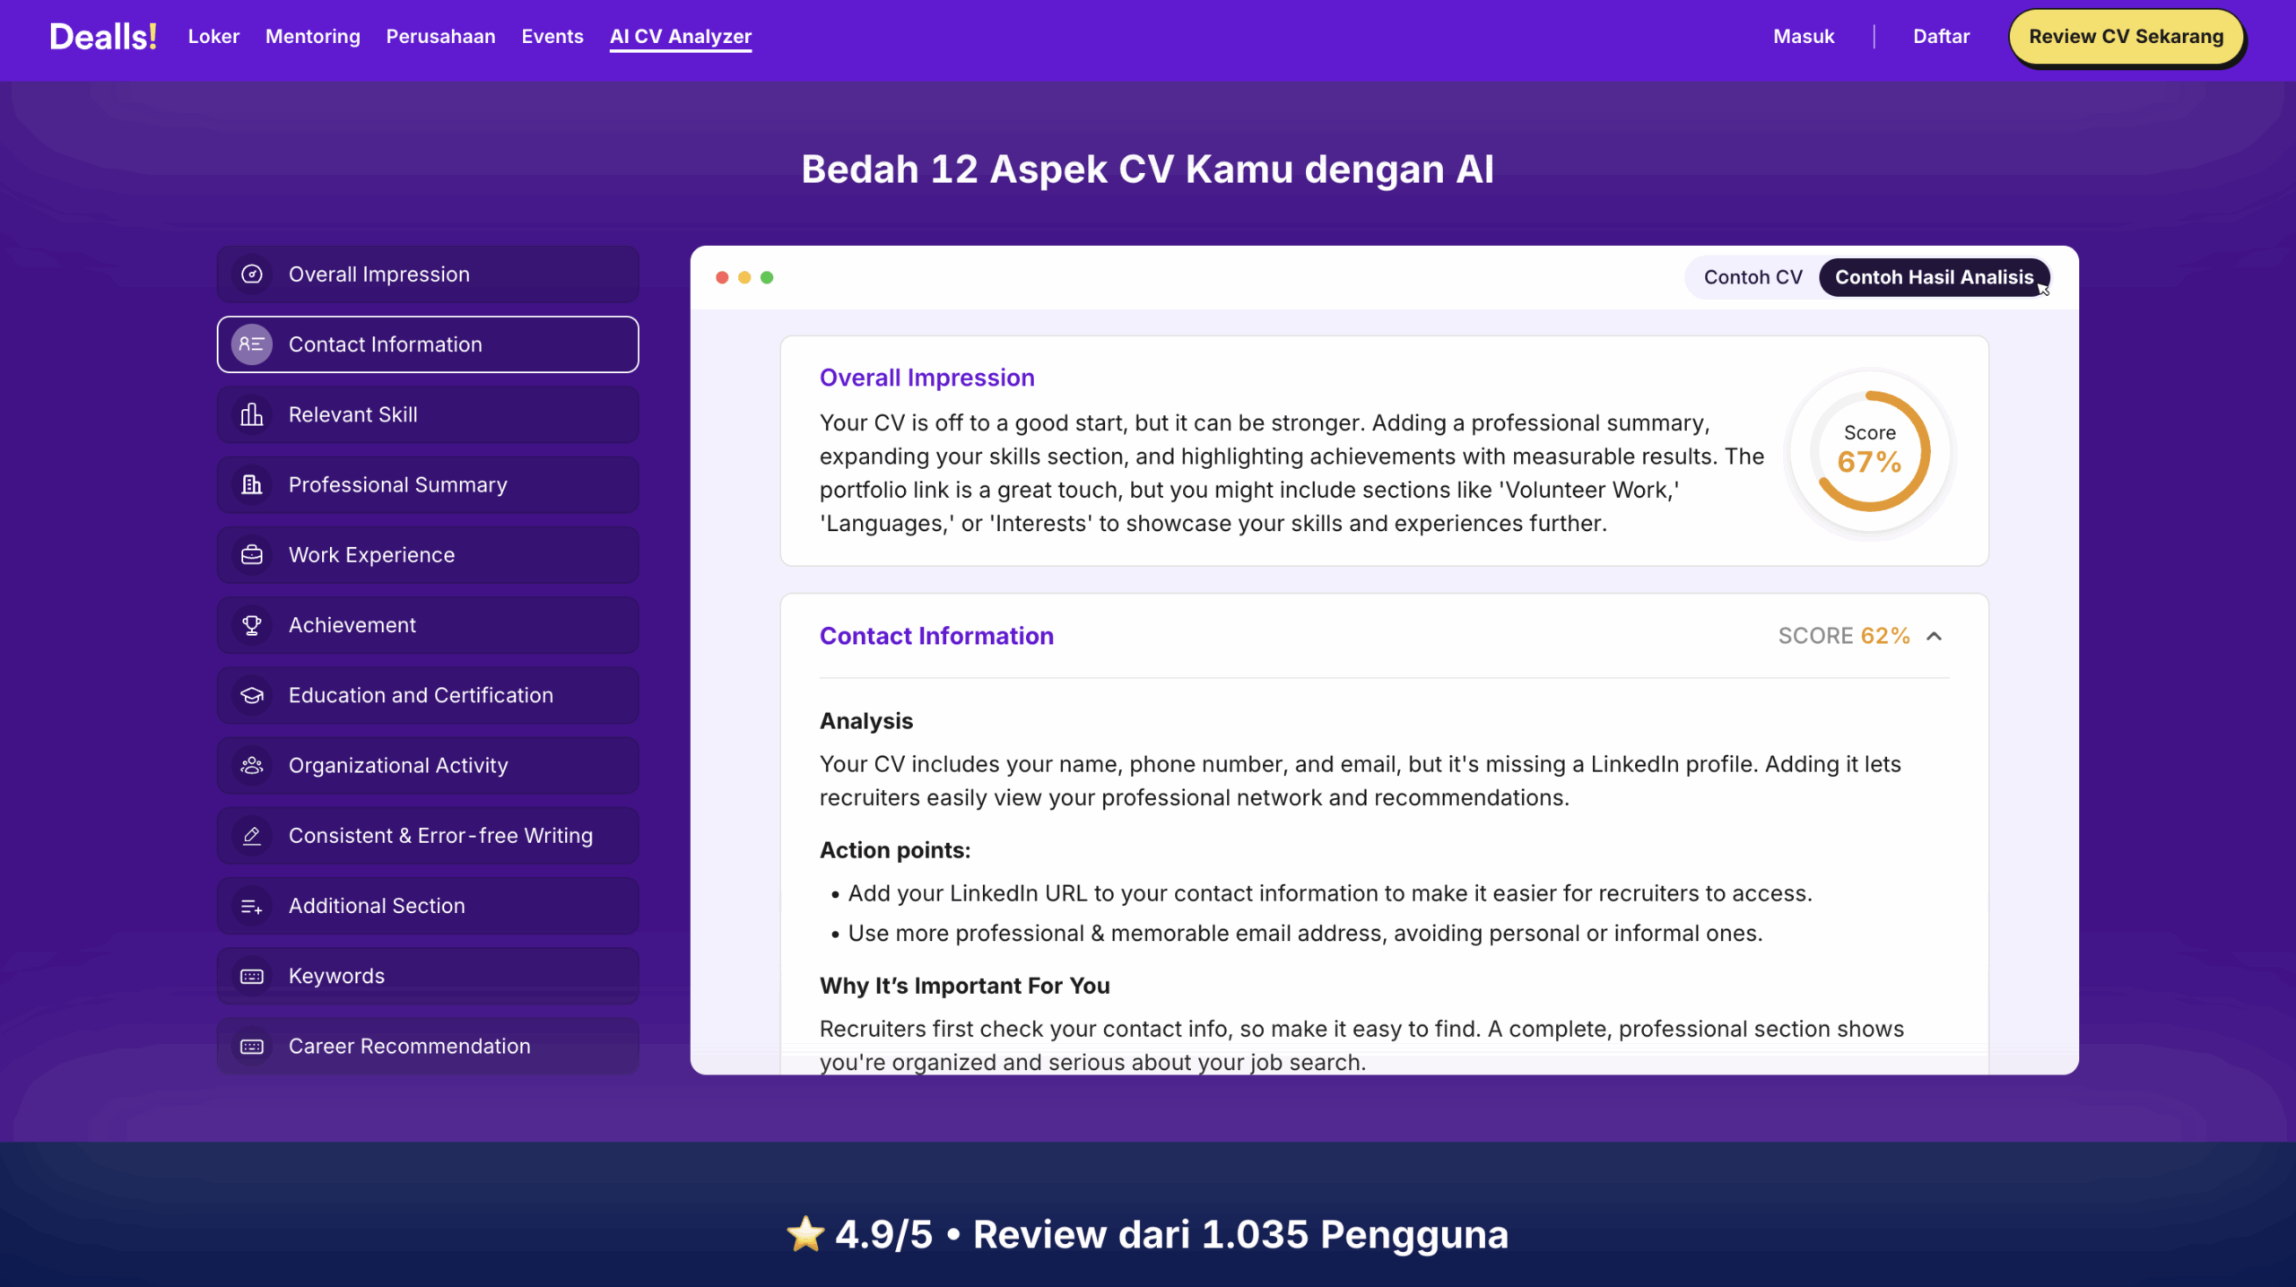Click the Work Experience briefcase icon
The width and height of the screenshot is (2296, 1287).
pyautogui.click(x=251, y=554)
